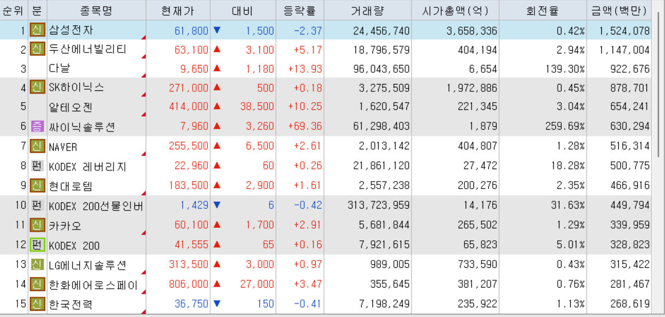Sort by the 거래량 column header

367,10
